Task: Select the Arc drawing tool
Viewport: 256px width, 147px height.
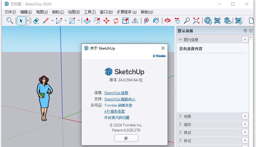Action: pos(59,21)
